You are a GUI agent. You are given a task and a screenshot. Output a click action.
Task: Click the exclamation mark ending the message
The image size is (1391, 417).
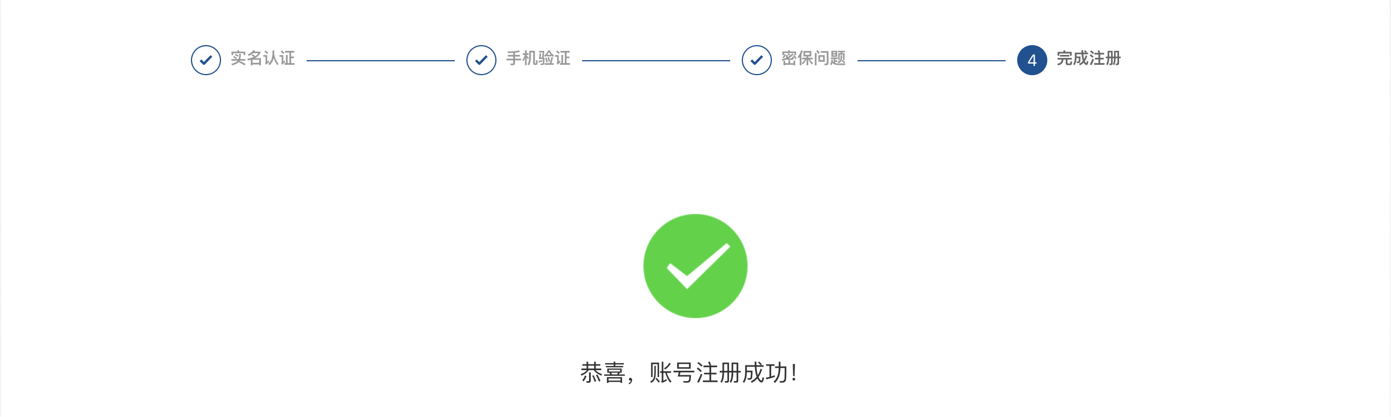[794, 373]
